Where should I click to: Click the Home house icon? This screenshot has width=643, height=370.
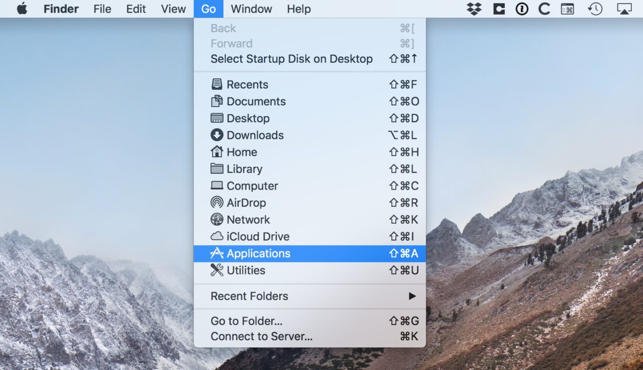point(217,152)
